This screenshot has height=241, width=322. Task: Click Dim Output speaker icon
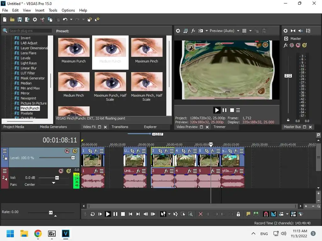pyautogui.click(x=300, y=31)
